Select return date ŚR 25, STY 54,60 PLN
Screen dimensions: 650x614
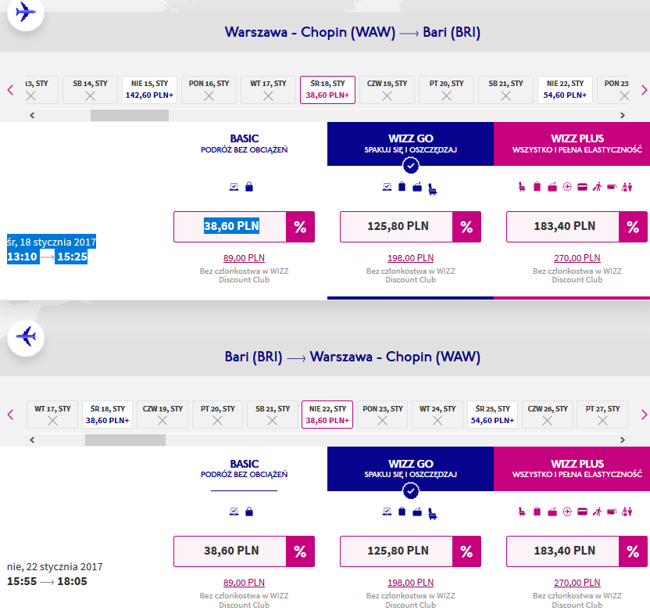tap(492, 415)
